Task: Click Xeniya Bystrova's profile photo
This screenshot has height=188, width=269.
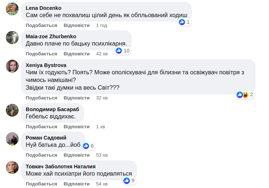Action: point(12,66)
